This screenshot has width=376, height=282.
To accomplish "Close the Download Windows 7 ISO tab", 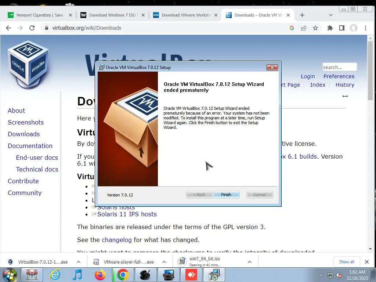I will tap(143, 15).
